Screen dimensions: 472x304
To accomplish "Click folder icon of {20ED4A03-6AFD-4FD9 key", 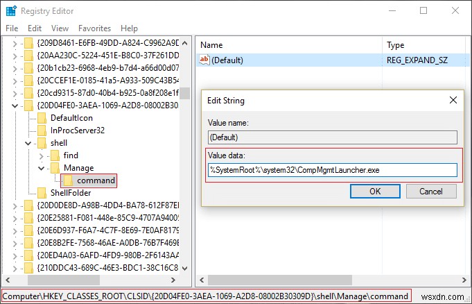I will (28, 255).
